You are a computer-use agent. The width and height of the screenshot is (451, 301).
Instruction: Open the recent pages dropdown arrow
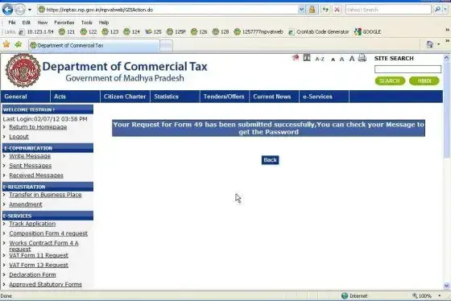click(x=30, y=10)
